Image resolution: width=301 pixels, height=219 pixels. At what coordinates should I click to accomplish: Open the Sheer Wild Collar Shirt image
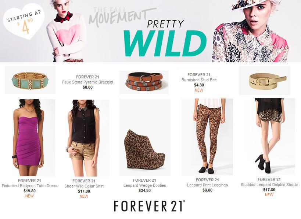click(84, 138)
